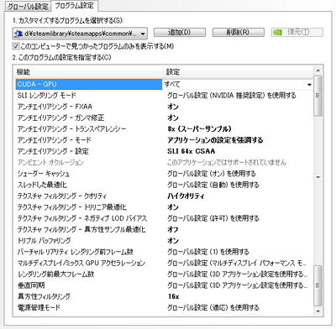Screen dimensions: 336x329
Task: Click the 削除(R) button
Action: tap(238, 32)
